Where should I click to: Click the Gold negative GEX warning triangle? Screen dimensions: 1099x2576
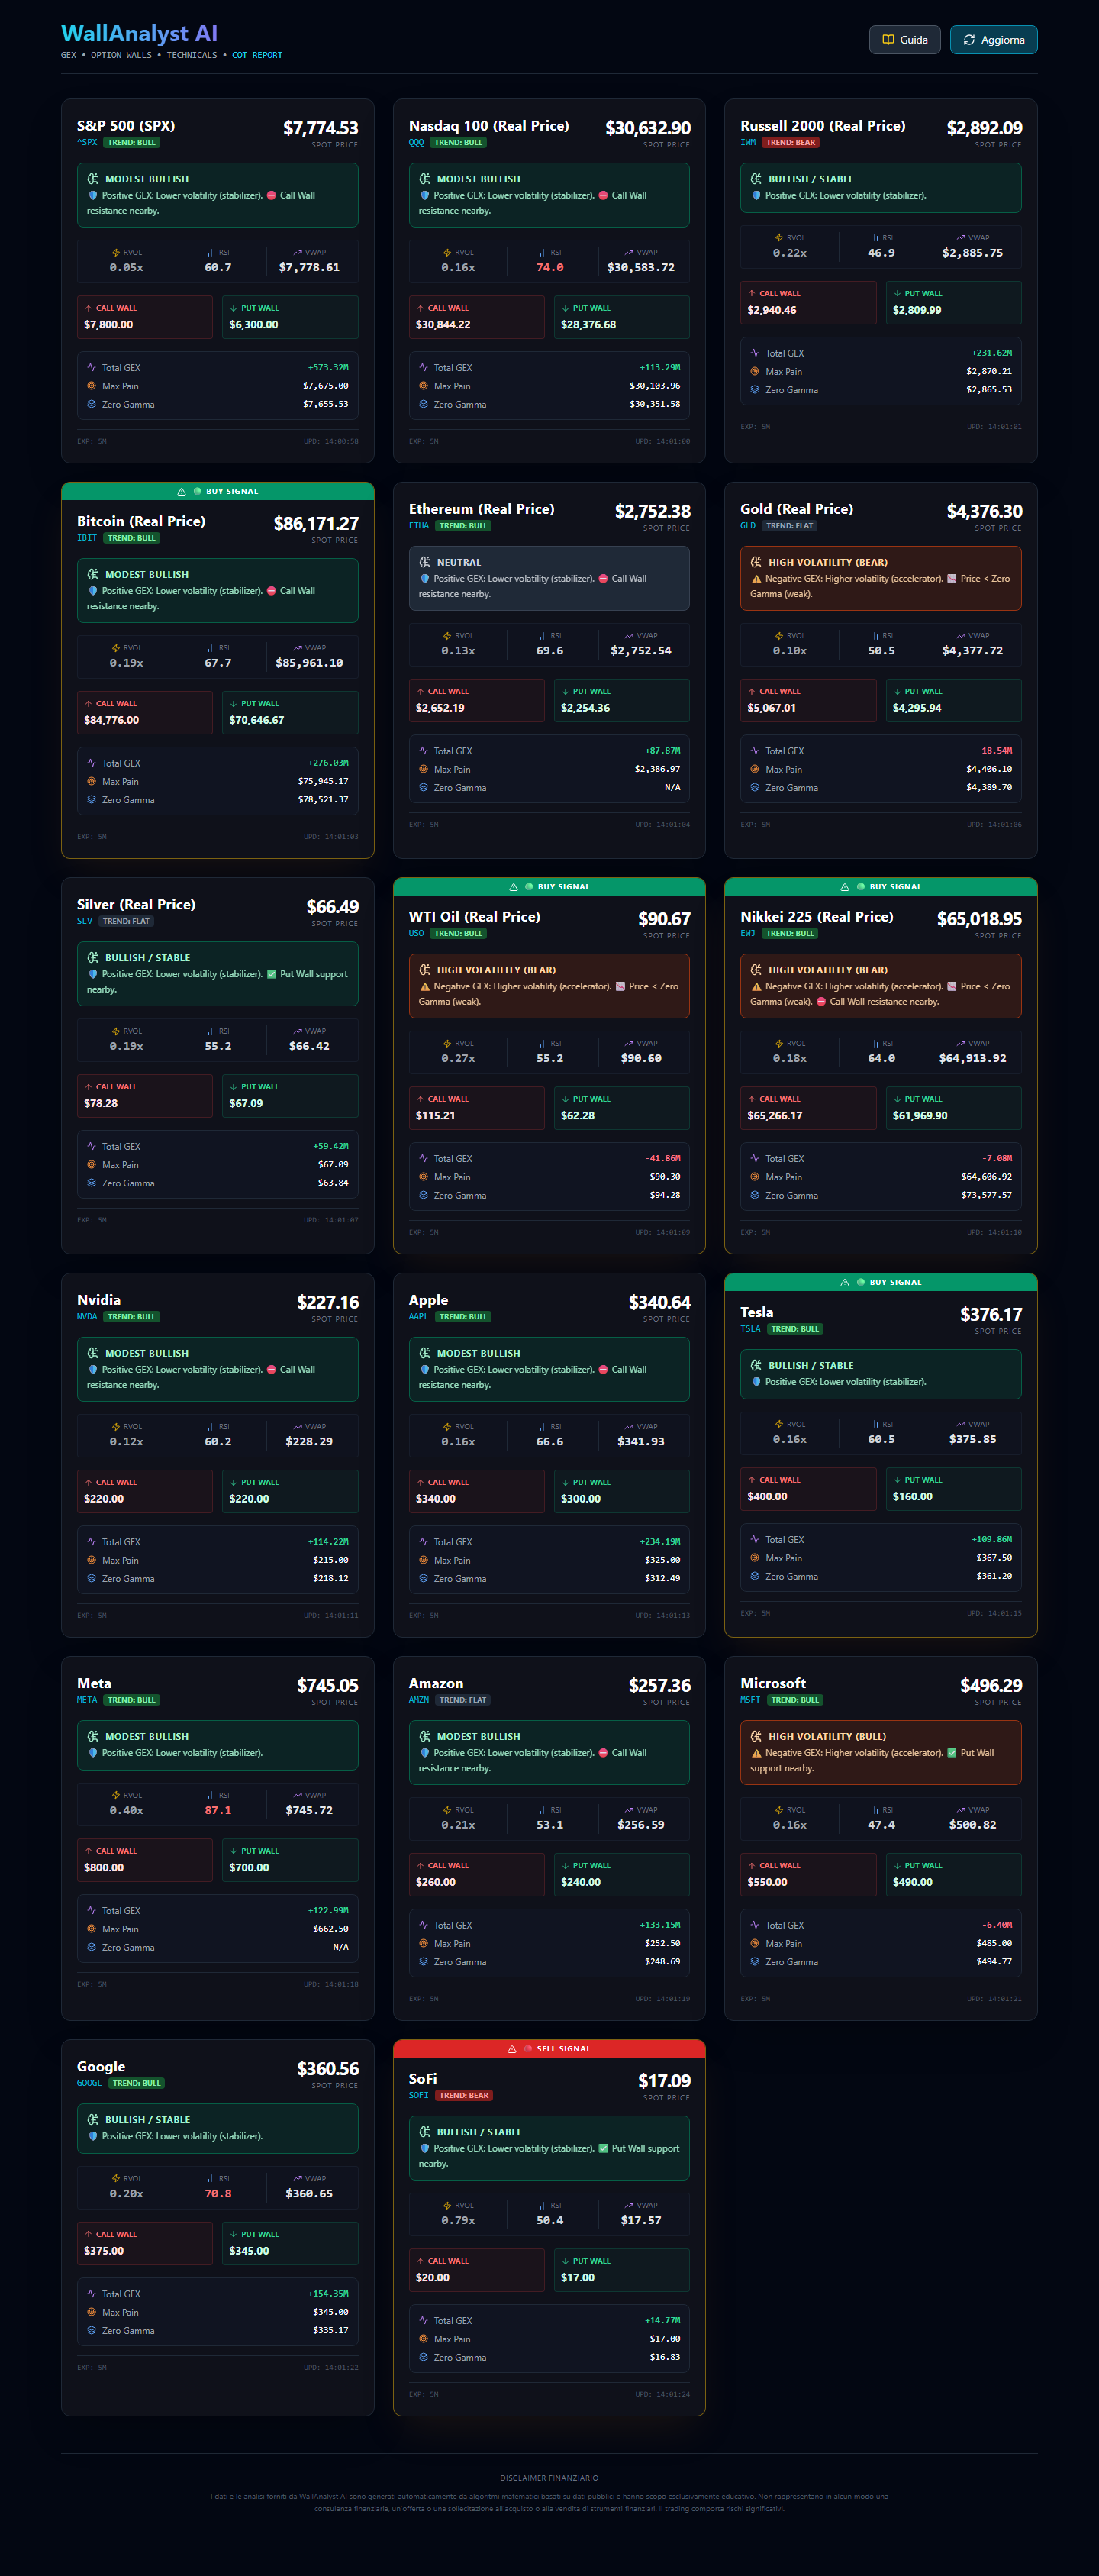click(x=756, y=579)
